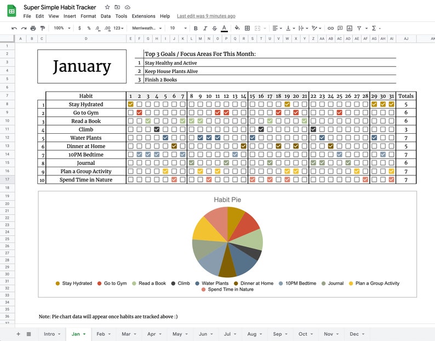
Task: Click the Redo icon in the toolbar
Action: click(x=24, y=28)
